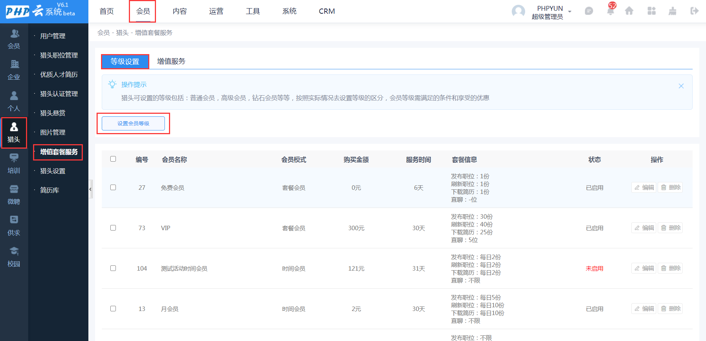Viewport: 706px width, 341px height.
Task: Collapse the left submenu panel arrow
Action: tap(90, 189)
